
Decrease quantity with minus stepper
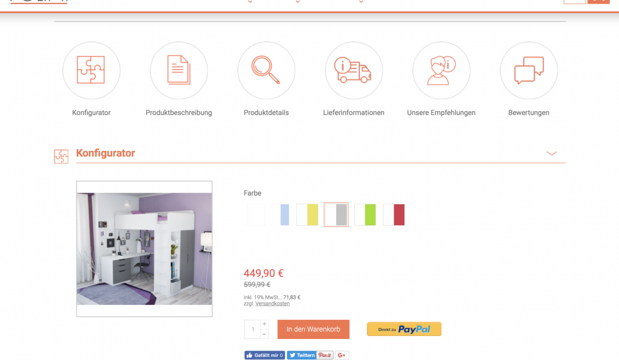pos(264,334)
